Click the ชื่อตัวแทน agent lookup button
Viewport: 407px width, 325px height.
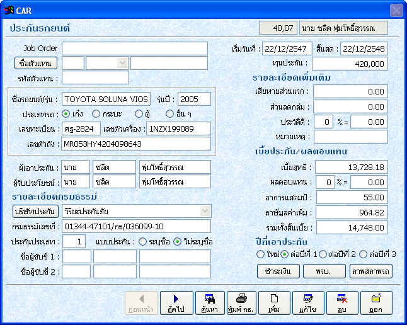click(x=36, y=63)
